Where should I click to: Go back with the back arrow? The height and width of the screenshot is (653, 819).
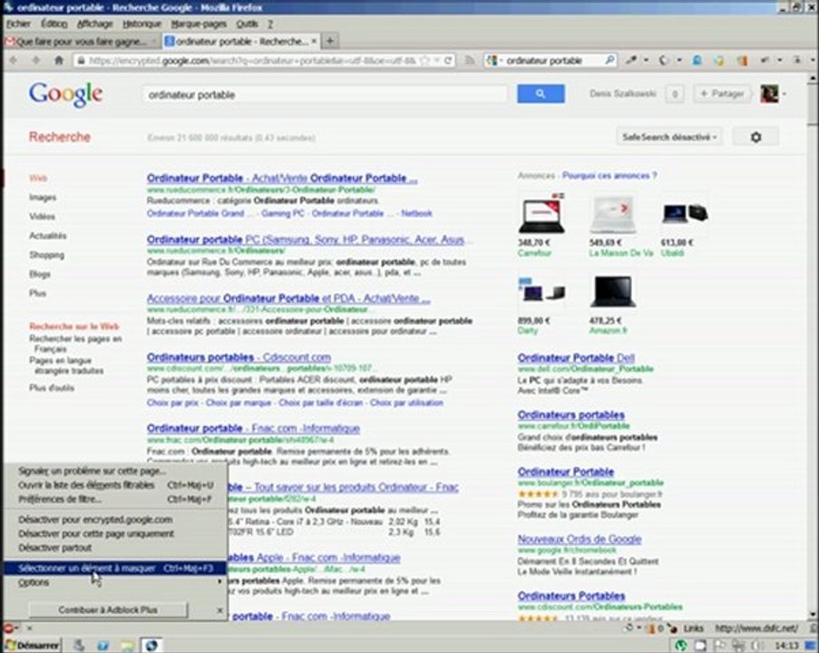point(15,61)
